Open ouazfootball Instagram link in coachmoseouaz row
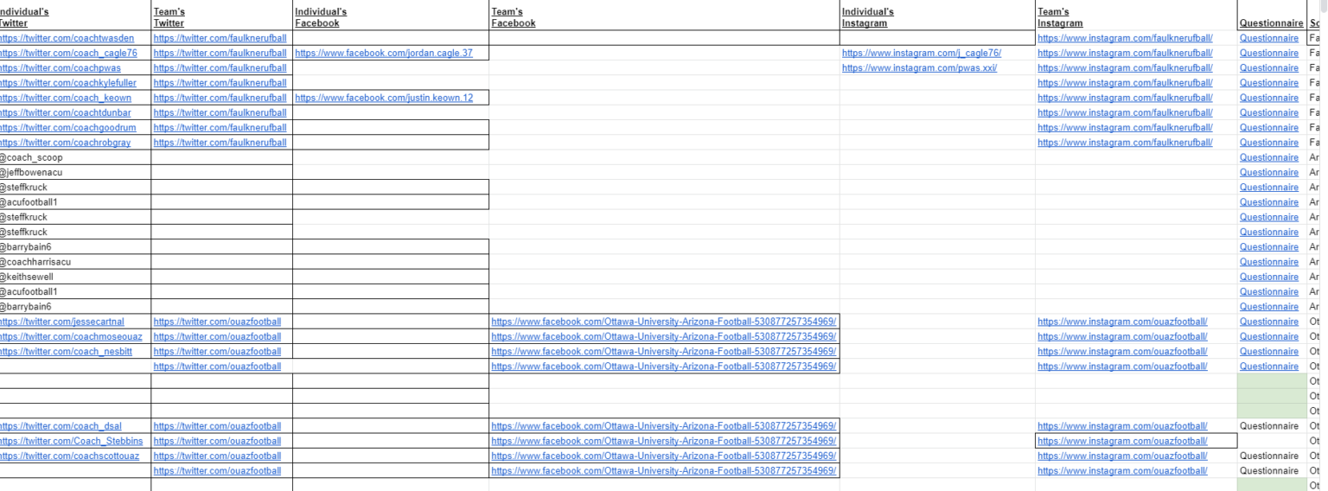This screenshot has height=491, width=1328. tap(1122, 336)
